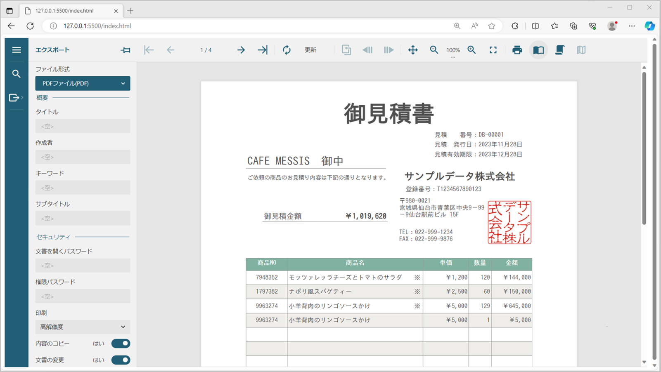Click the 更新 button
The width and height of the screenshot is (661, 372).
310,50
